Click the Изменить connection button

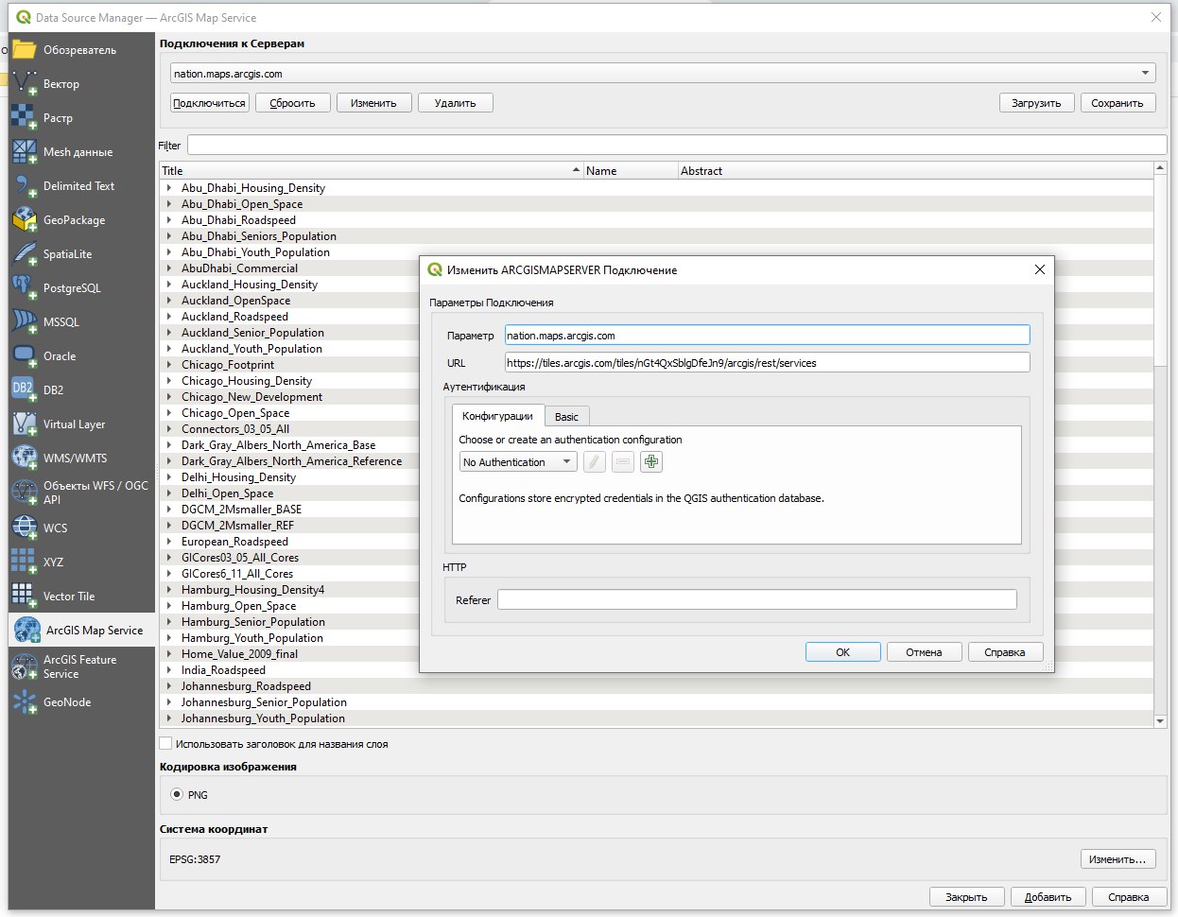373,103
